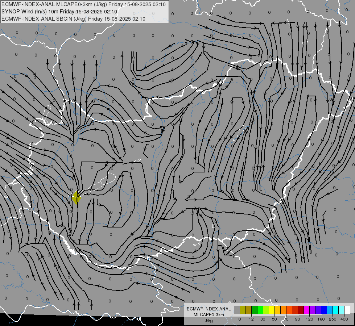Pick the pure yellow legend swatch
Viewport: 355px width, 326px height.
(x=272, y=310)
